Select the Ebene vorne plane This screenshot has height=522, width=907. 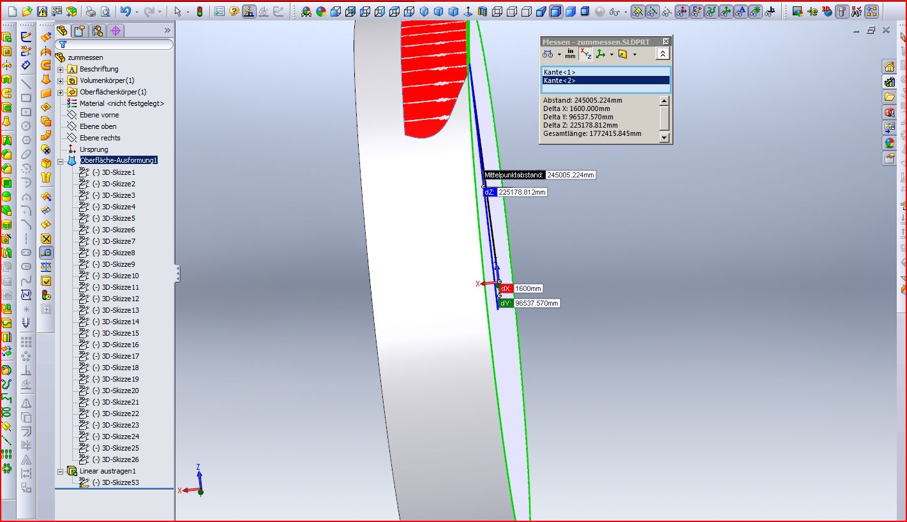click(99, 115)
